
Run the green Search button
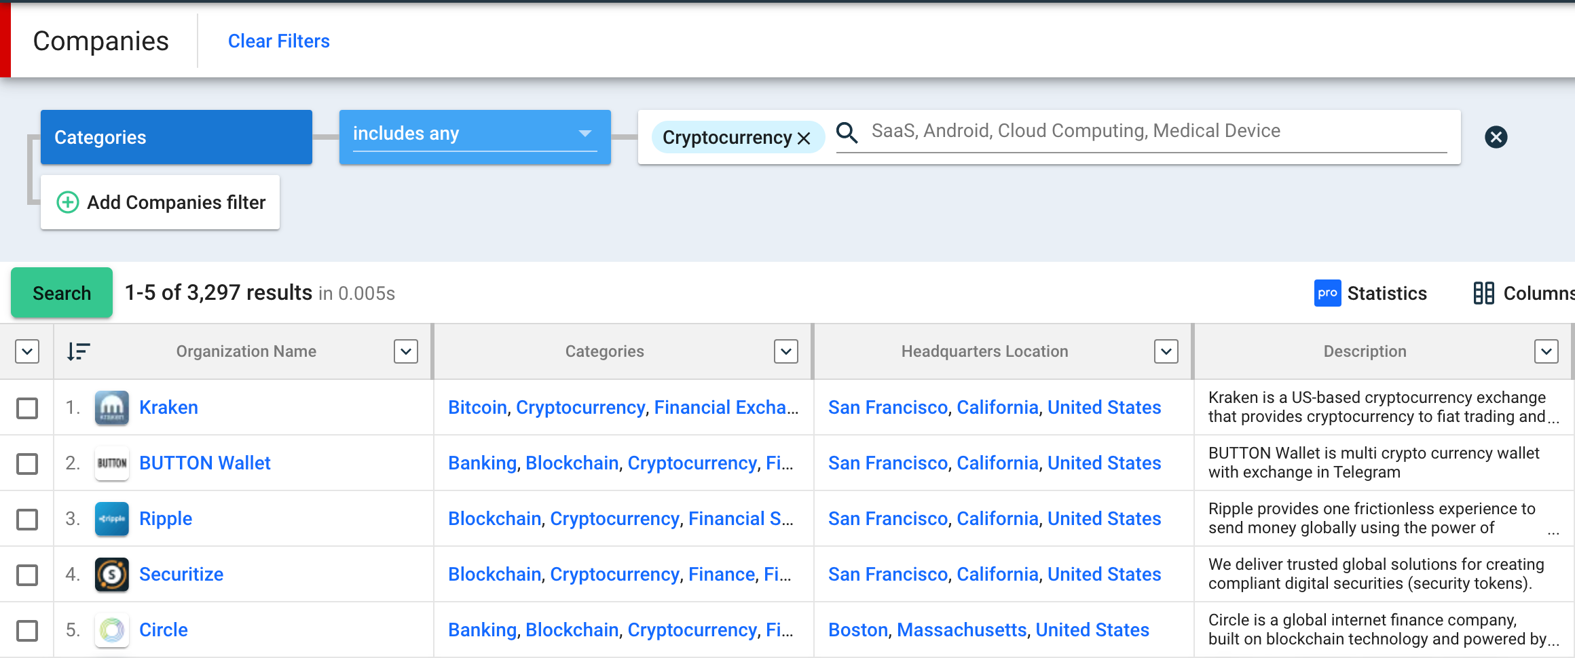click(62, 292)
